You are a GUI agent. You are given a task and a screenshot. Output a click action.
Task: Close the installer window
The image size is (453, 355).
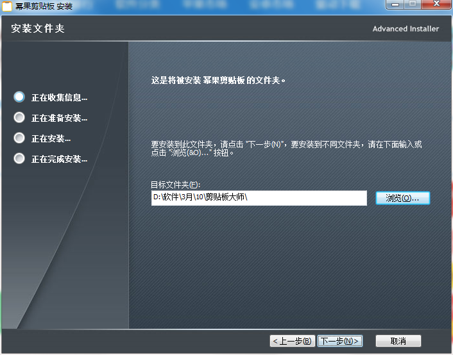436,4
